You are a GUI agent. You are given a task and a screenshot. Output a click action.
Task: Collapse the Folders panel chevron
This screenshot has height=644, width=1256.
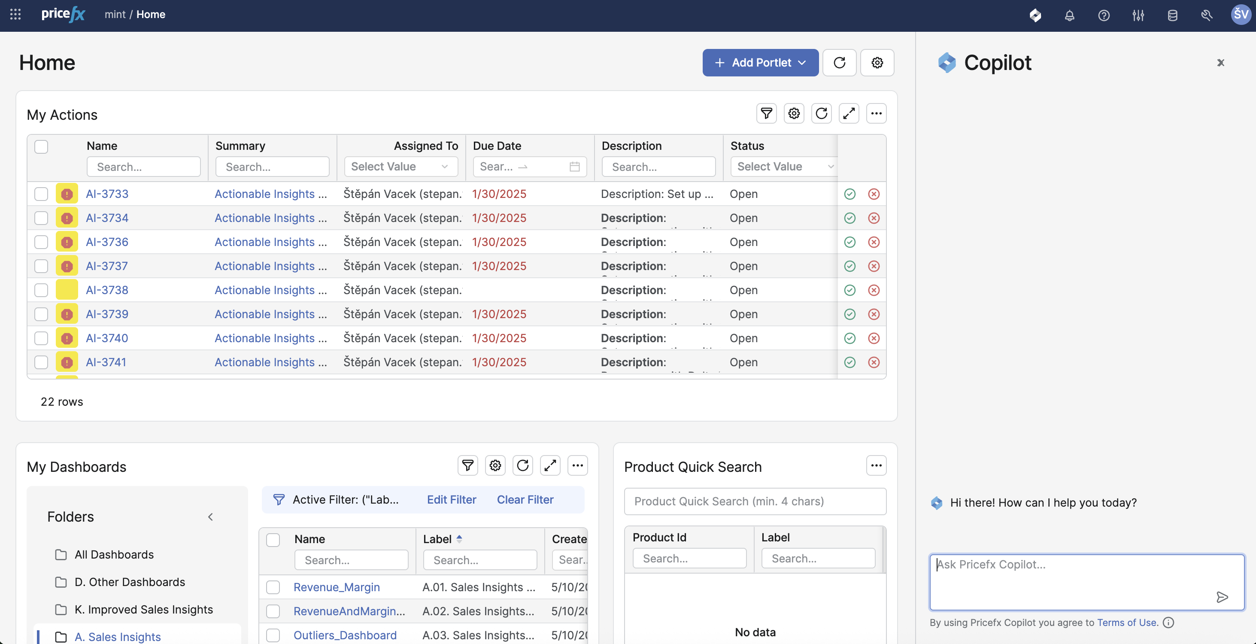(210, 517)
